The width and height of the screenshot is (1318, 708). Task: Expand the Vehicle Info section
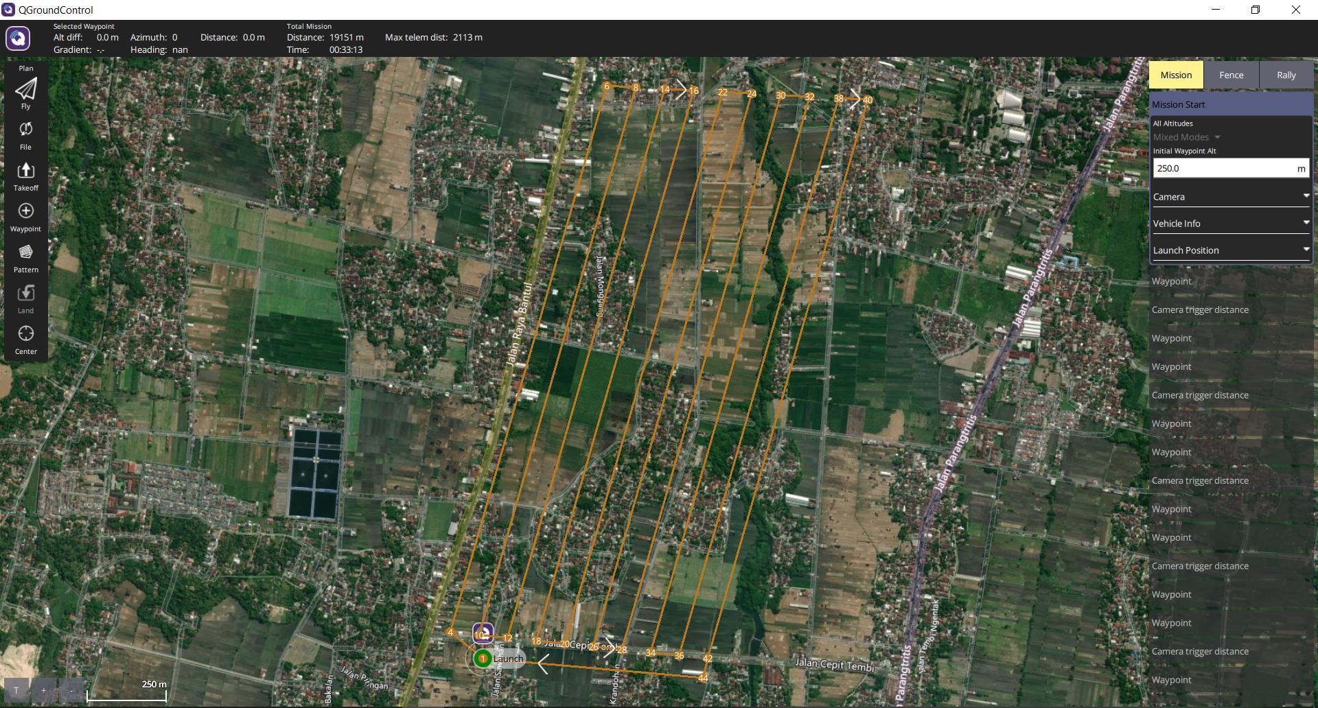(1230, 224)
